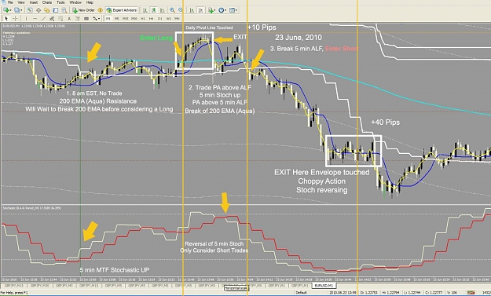Click the C: 1.22777 status bar value
The height and width of the screenshot is (296, 491).
click(x=433, y=293)
